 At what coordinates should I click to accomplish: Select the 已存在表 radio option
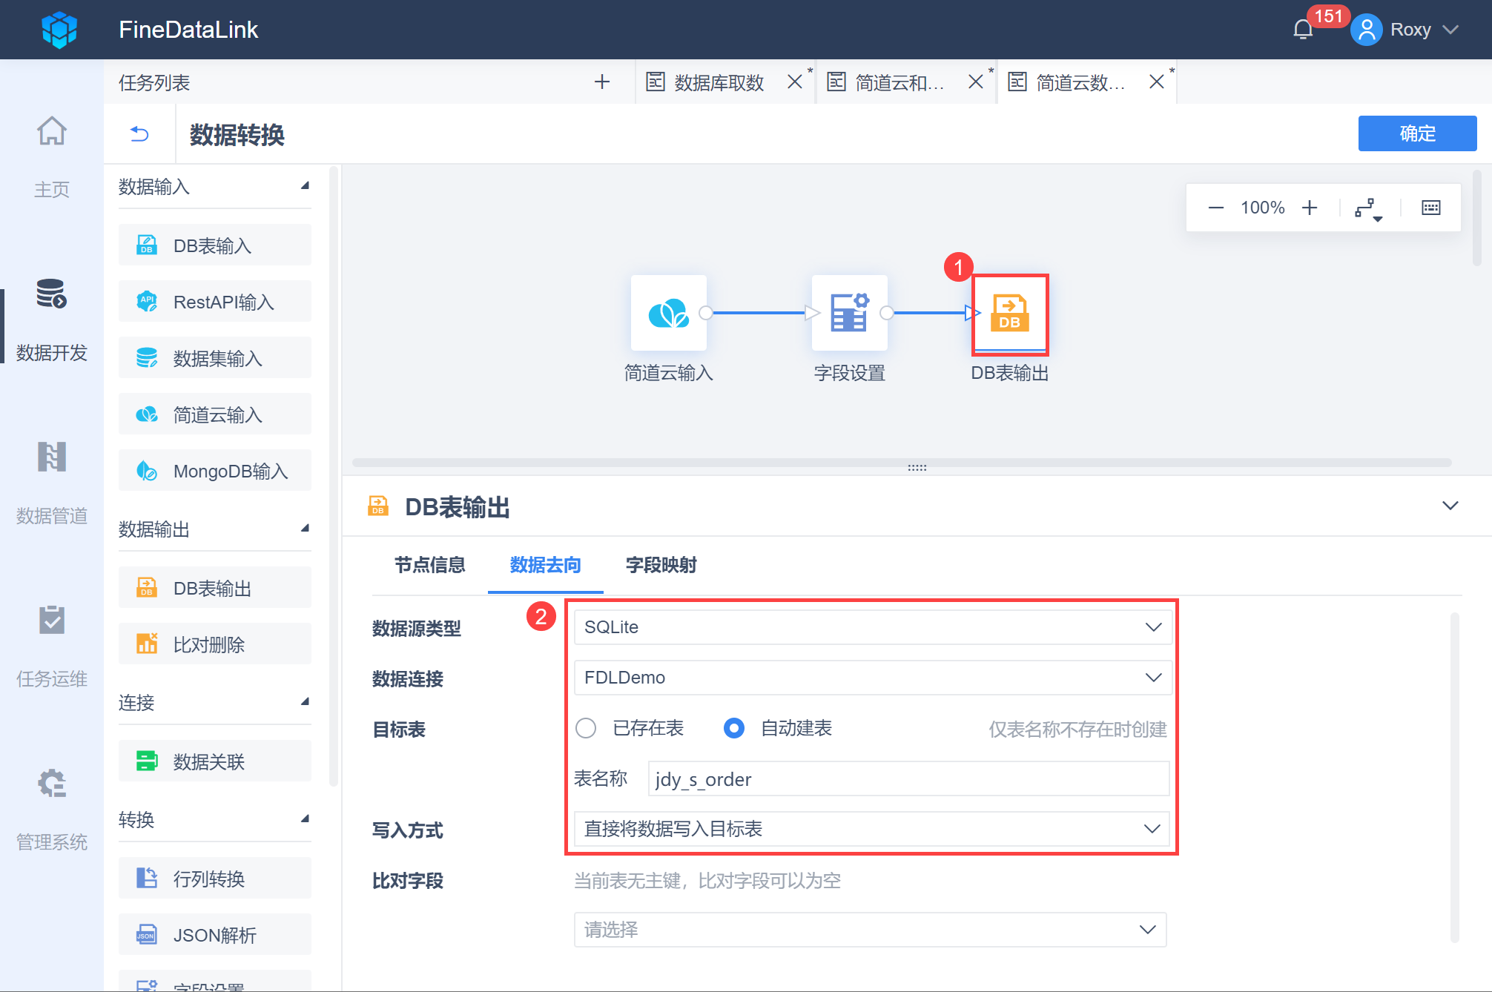pyautogui.click(x=586, y=728)
